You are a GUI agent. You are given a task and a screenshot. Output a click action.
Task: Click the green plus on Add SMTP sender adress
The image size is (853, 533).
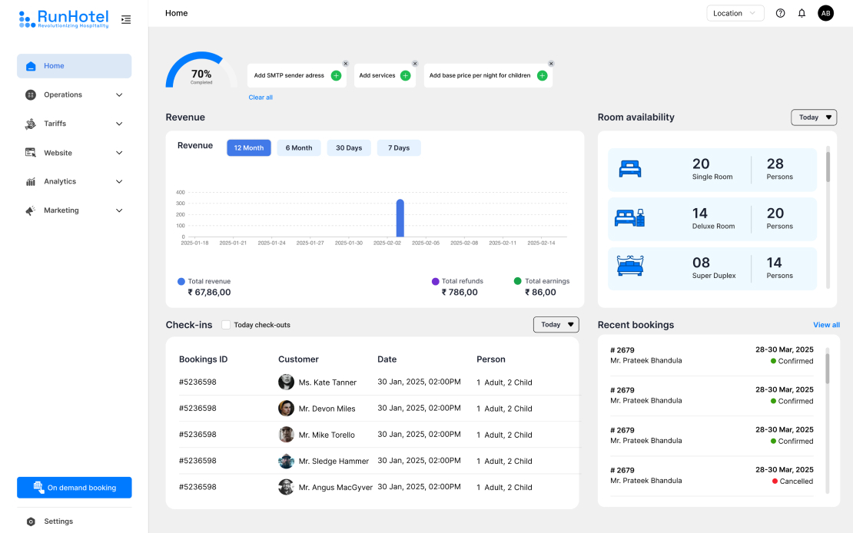[x=336, y=75]
